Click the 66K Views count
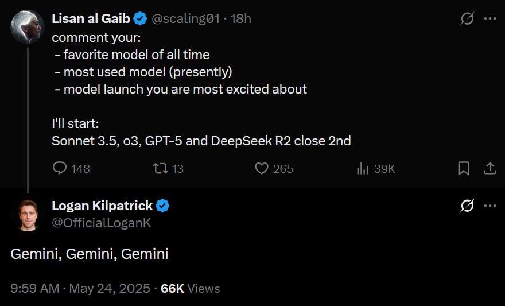Screen dimensions: 505x306 (190, 288)
